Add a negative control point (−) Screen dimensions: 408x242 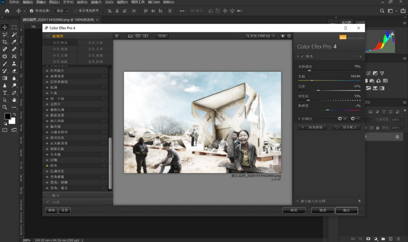[x=355, y=119]
